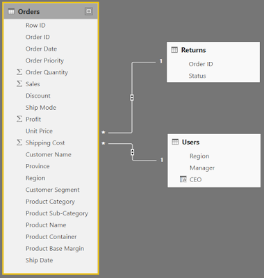Select the Orders-Returns relationship direction arrow
The height and width of the screenshot is (278, 264).
[132, 97]
